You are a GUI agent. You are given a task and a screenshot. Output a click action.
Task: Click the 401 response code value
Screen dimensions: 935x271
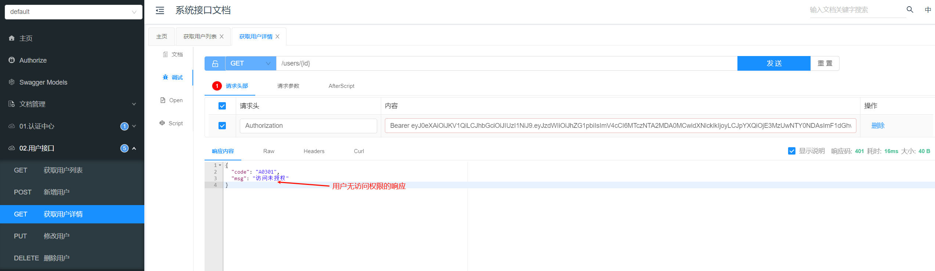tap(859, 151)
